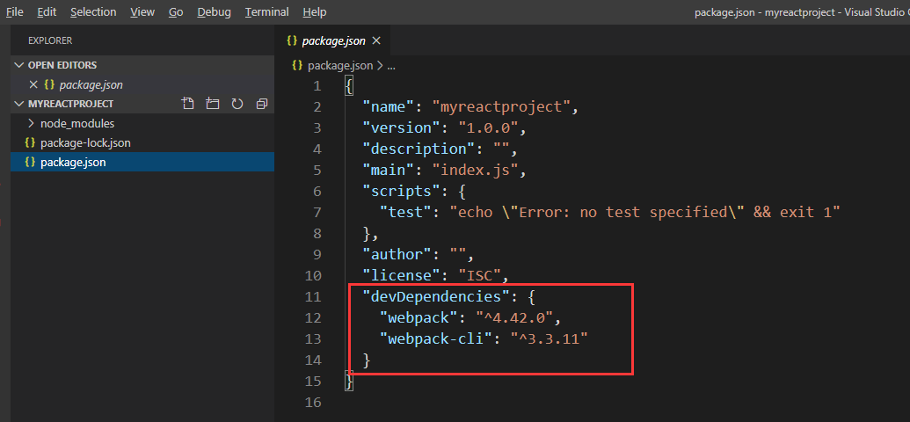Click the "index.js" main value

click(475, 170)
